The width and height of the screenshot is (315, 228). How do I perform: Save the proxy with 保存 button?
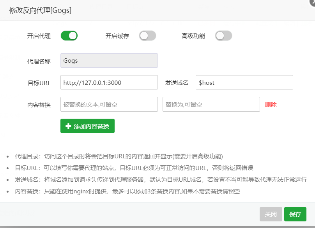coord(295,214)
